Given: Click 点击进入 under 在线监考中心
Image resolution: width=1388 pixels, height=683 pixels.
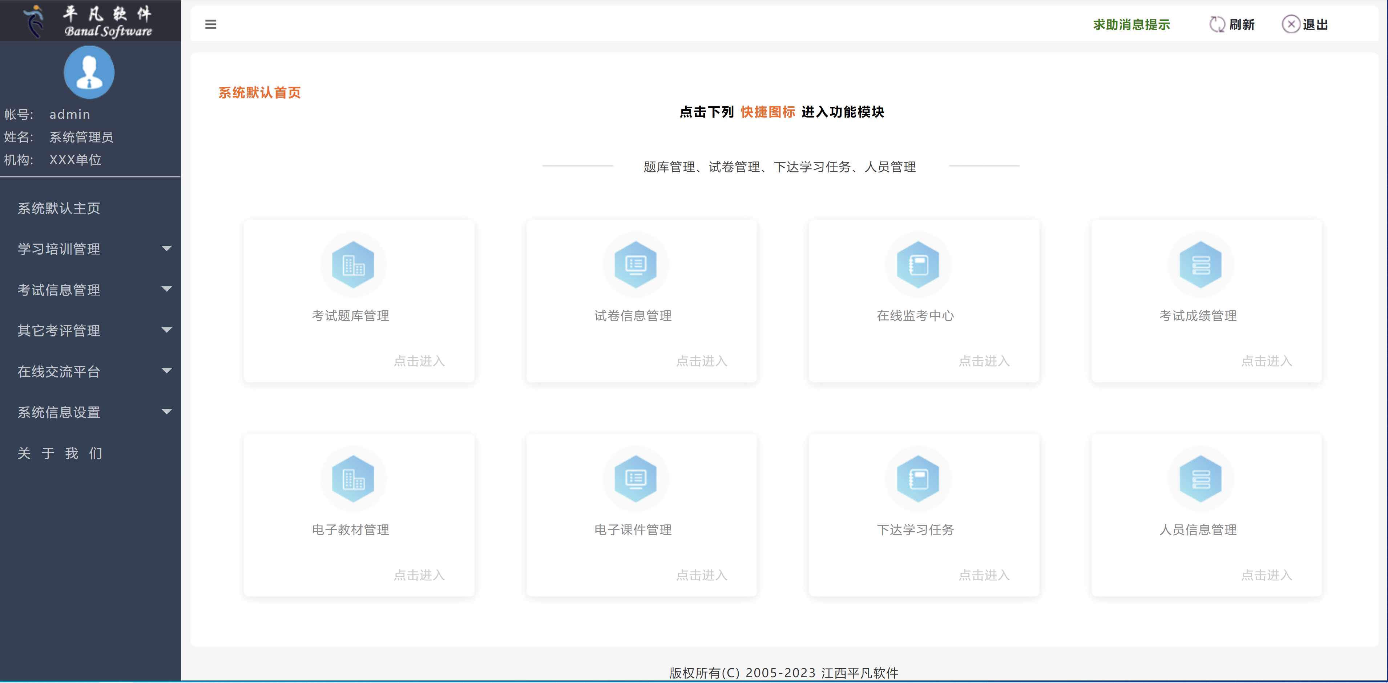Looking at the screenshot, I should [984, 361].
